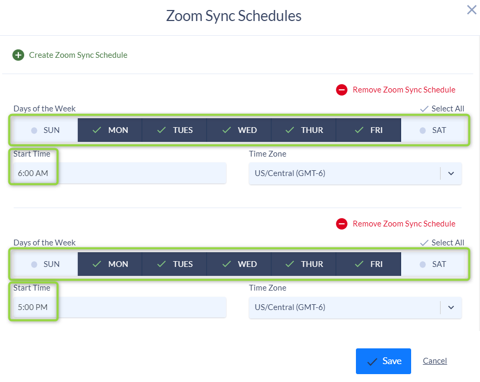Image resolution: width=480 pixels, height=382 pixels.
Task: Open first Time Zone dropdown arrow
Action: [451, 173]
